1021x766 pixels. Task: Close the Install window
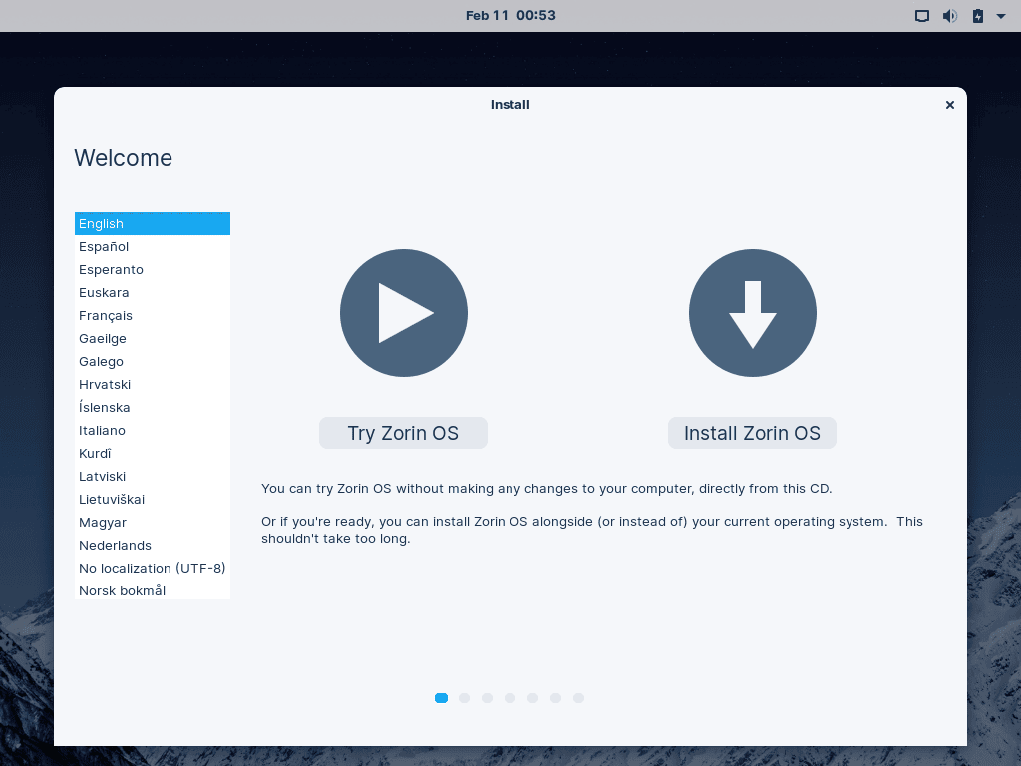[x=950, y=104]
